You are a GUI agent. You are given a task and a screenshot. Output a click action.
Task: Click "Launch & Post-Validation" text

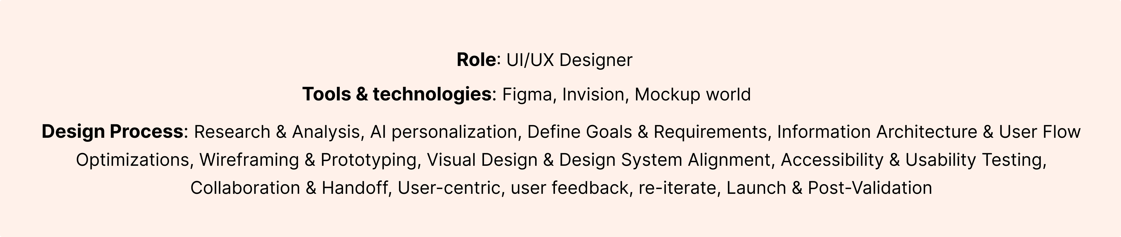click(x=829, y=188)
